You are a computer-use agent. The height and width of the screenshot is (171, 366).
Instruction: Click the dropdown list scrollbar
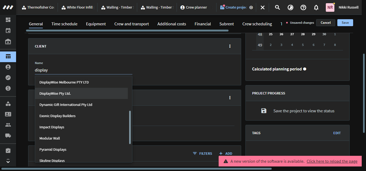click(x=130, y=127)
